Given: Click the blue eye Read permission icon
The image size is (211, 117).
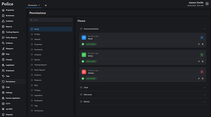Looking at the screenshot, I should click(84, 38).
